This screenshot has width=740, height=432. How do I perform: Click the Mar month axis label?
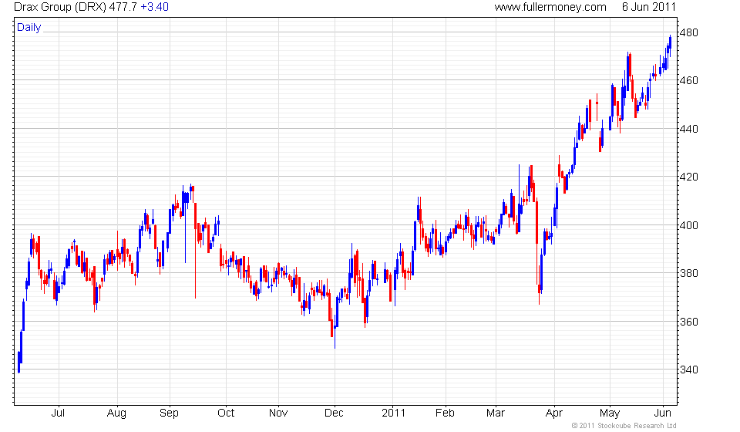[496, 413]
